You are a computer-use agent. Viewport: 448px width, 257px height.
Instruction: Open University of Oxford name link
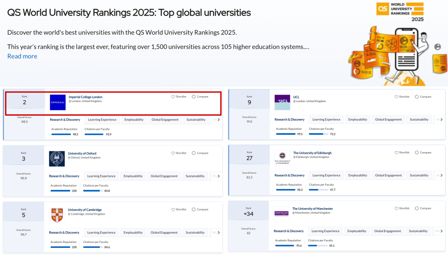click(82, 153)
